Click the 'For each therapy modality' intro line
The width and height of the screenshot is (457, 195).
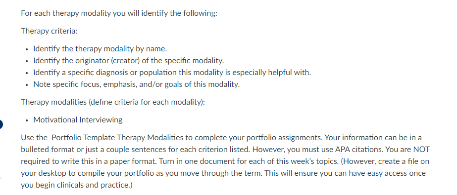click(119, 13)
